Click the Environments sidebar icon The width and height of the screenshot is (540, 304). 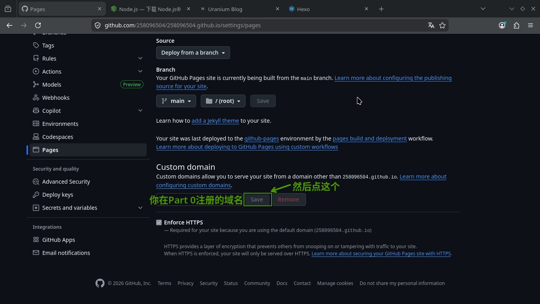[36, 124]
